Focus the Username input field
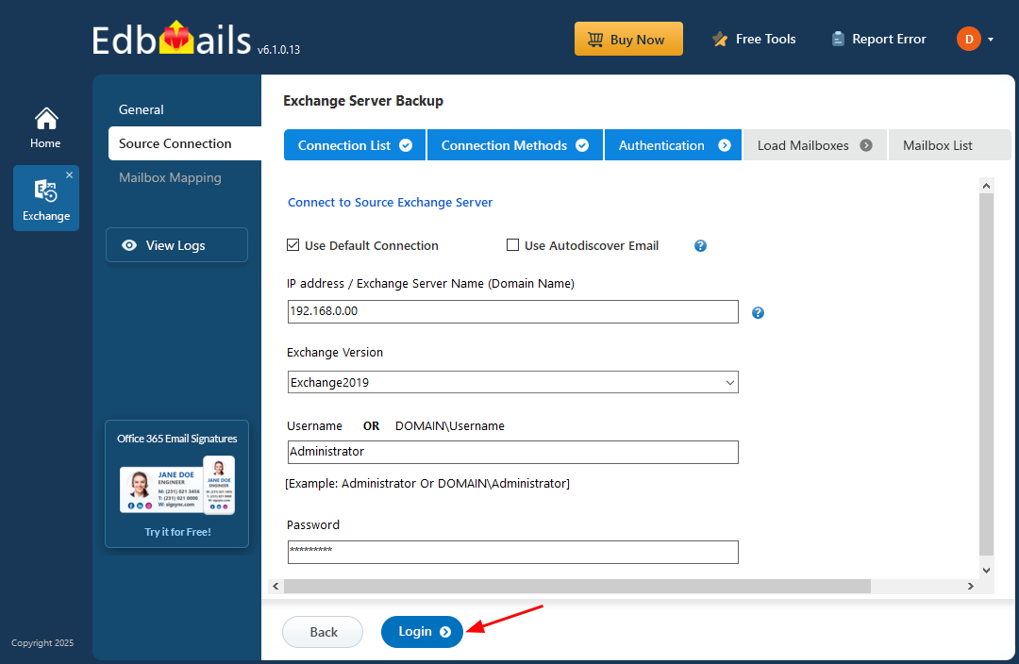1019x664 pixels. click(x=512, y=452)
